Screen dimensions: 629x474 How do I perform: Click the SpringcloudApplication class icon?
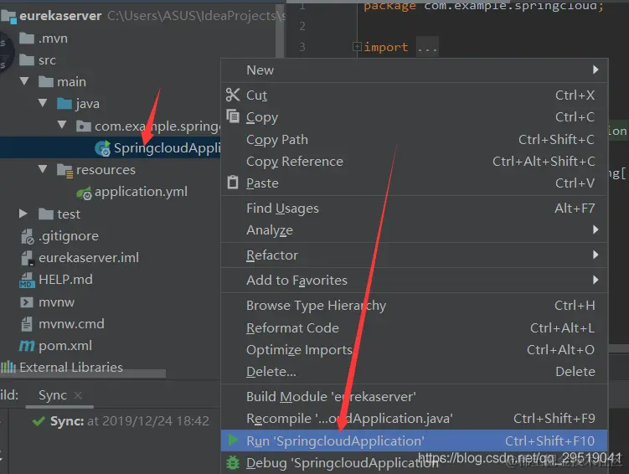click(103, 148)
